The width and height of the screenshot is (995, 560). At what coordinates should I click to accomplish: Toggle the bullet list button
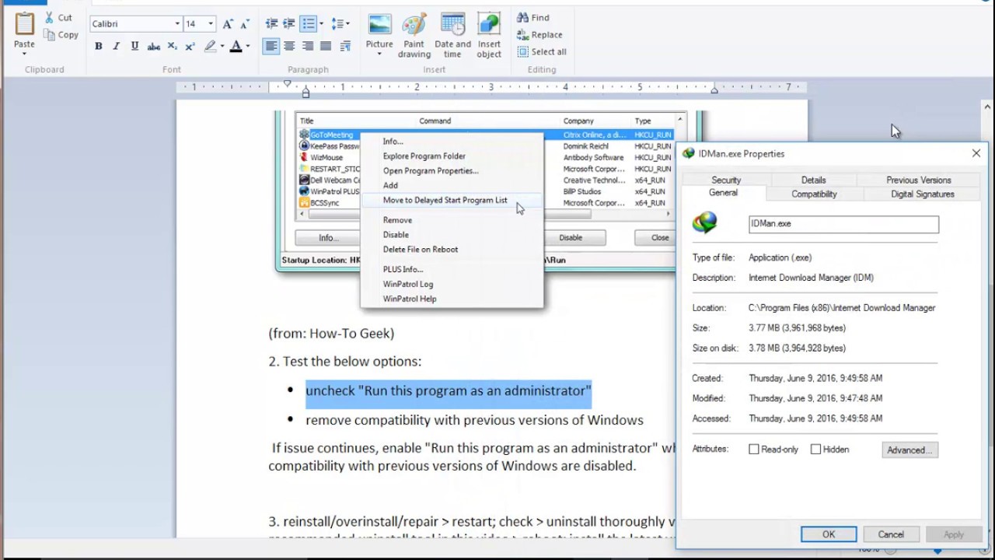[308, 24]
